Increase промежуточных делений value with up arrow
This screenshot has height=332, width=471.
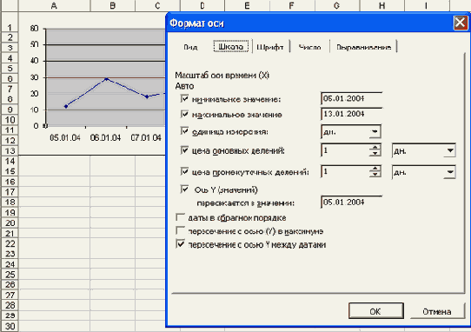(x=375, y=169)
